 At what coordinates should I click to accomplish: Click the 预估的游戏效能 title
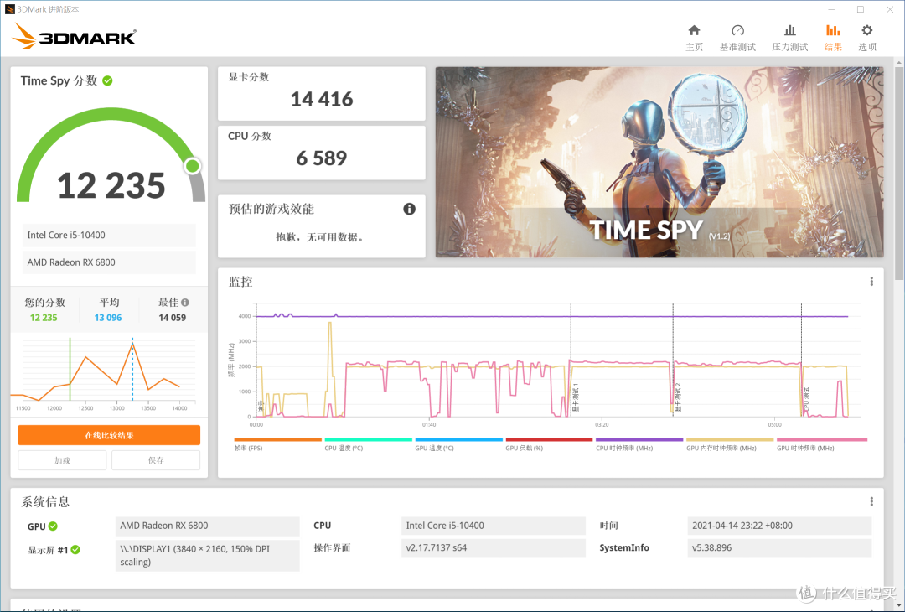tap(271, 209)
